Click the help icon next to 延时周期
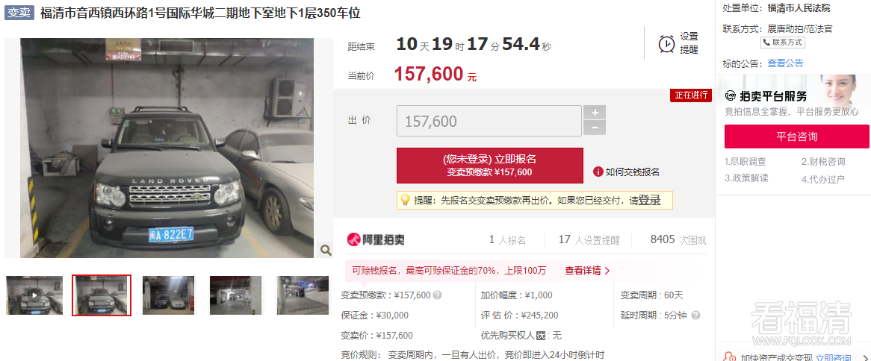This screenshot has width=871, height=361. (x=695, y=316)
